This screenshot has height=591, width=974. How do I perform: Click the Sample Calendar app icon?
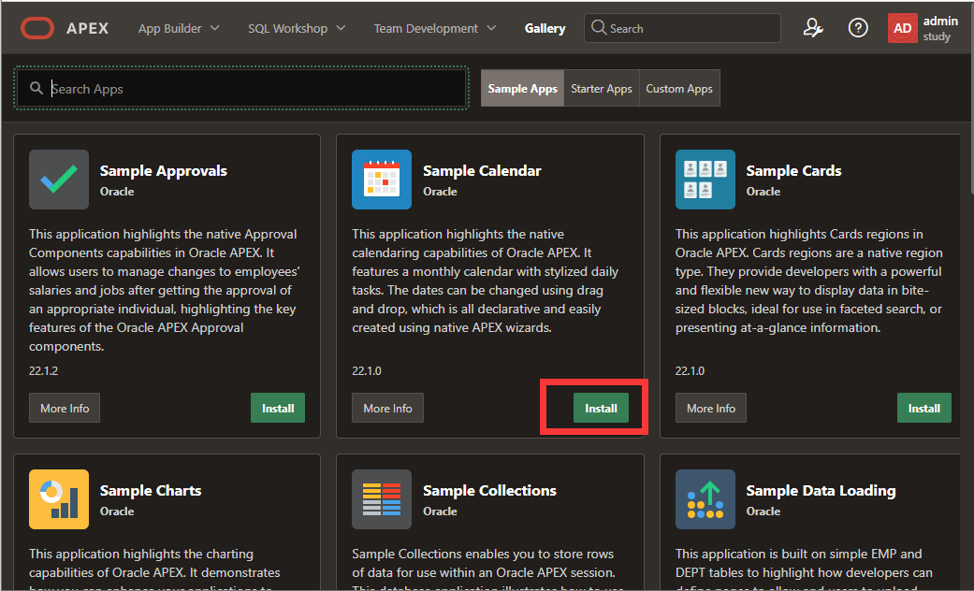(382, 180)
